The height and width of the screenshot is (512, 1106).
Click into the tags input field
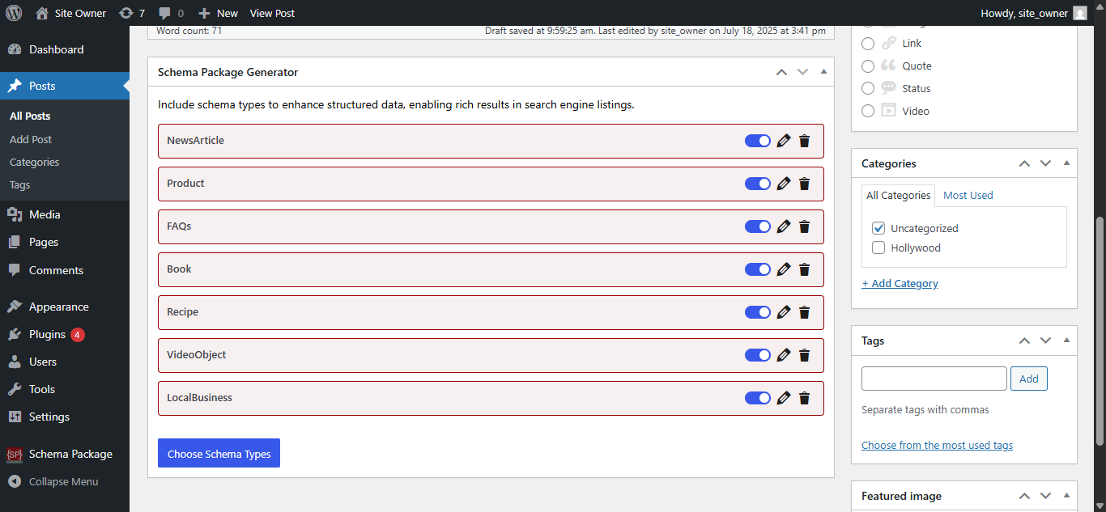pos(934,379)
